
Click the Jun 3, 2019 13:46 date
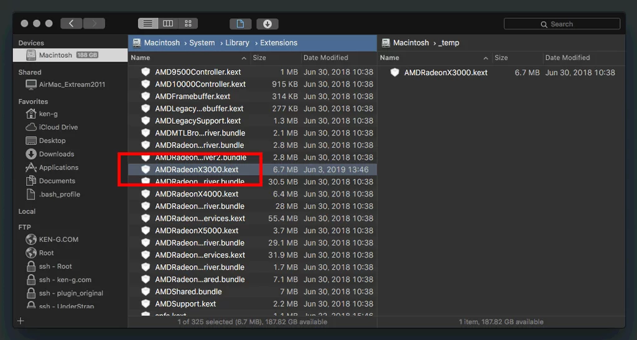pyautogui.click(x=336, y=169)
